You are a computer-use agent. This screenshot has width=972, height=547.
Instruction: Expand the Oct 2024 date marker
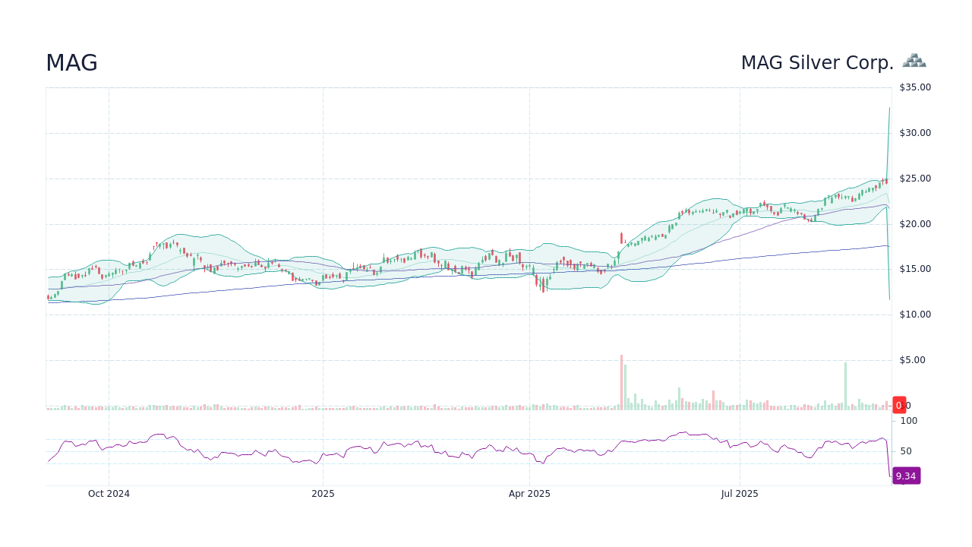108,493
